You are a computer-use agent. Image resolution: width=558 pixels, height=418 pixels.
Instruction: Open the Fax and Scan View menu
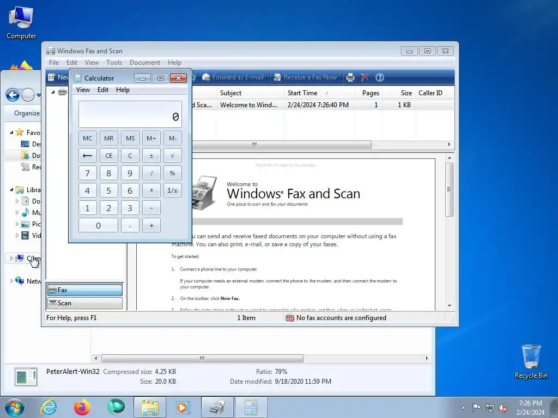(x=92, y=62)
